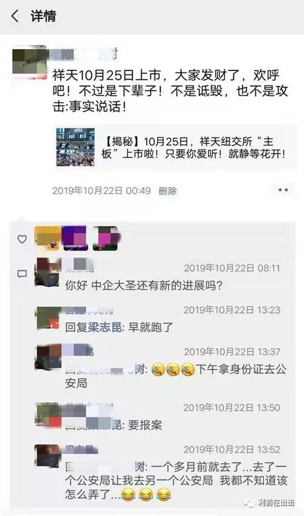Screen dimensions: 304x516
Task: Open the first liker's yellow avatar
Action: tap(47, 238)
